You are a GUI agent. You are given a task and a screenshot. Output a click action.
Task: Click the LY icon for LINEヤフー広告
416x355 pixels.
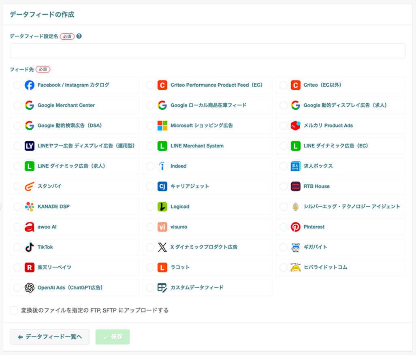pyautogui.click(x=30, y=146)
